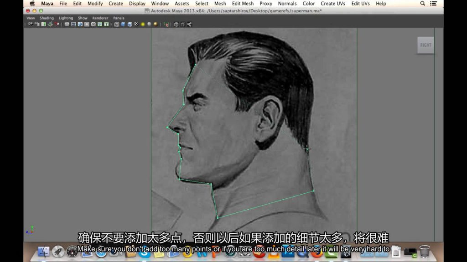
Task: Open the File menu
Action: (63, 4)
